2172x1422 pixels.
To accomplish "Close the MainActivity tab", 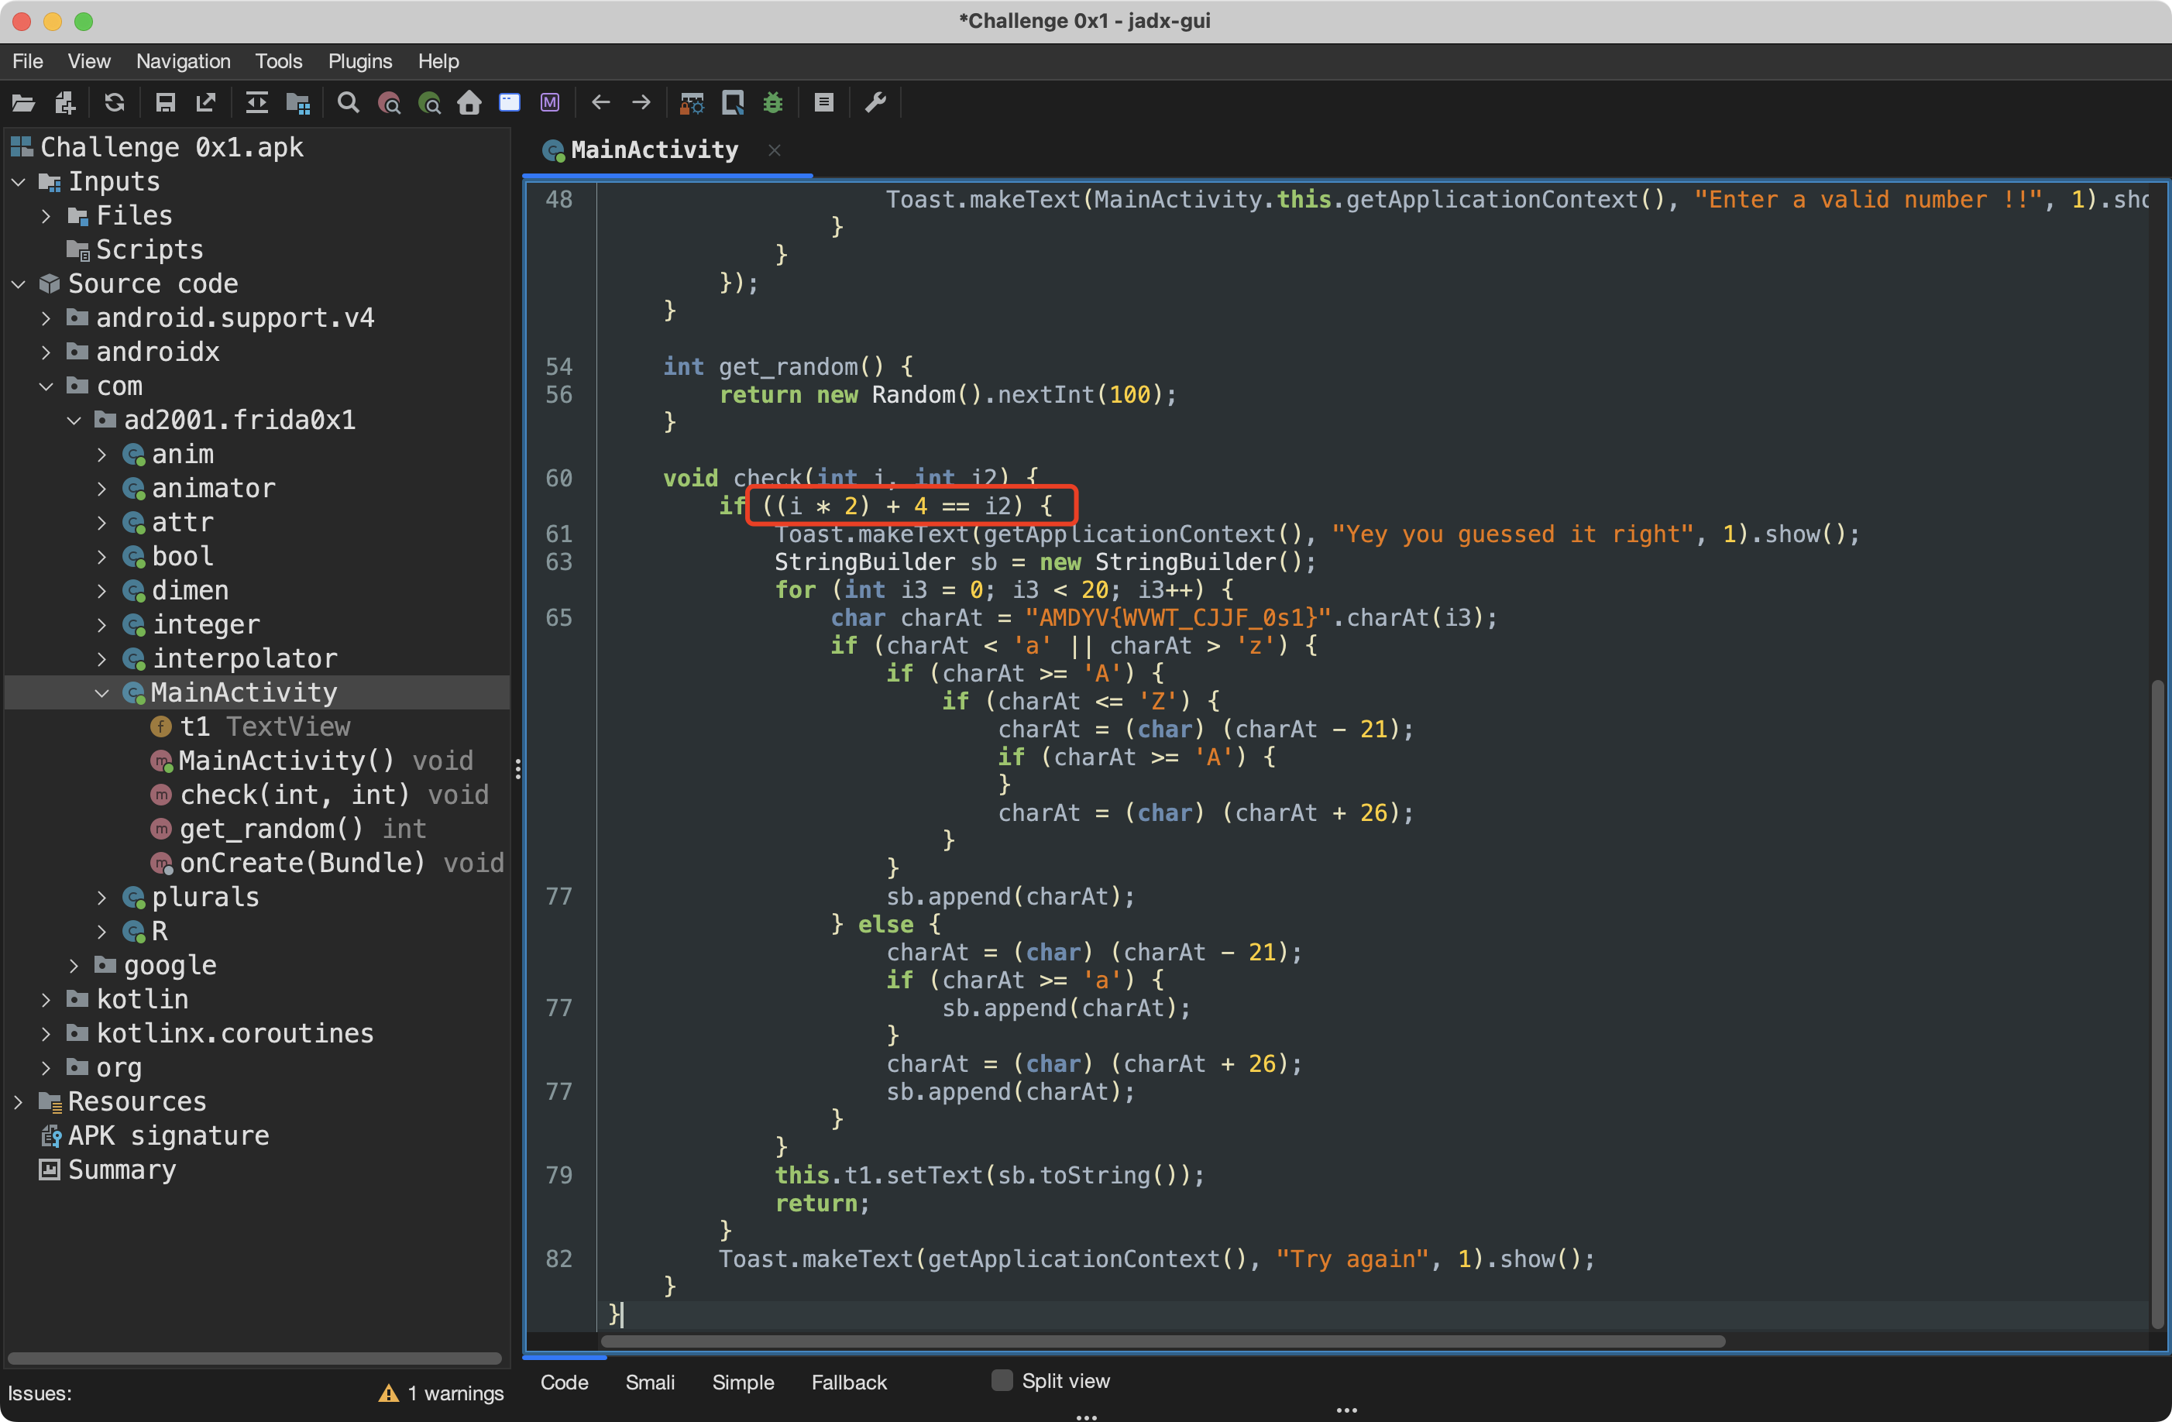I will pos(775,149).
